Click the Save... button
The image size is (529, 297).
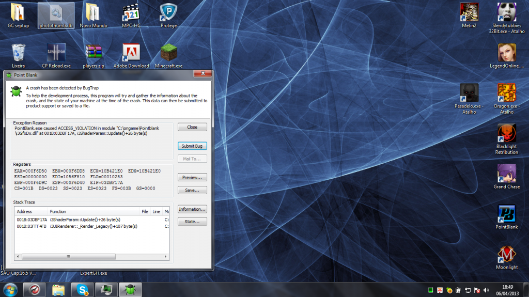192,190
